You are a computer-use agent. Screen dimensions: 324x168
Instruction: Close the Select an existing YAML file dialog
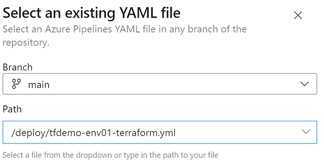(298, 15)
